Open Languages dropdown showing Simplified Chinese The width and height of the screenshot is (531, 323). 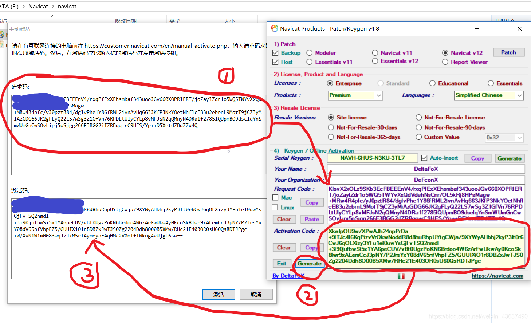coord(489,95)
